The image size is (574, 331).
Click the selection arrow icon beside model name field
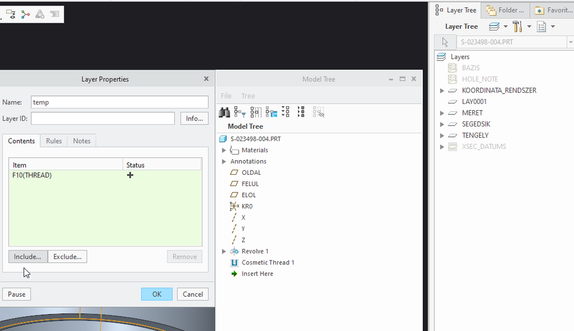coord(445,42)
